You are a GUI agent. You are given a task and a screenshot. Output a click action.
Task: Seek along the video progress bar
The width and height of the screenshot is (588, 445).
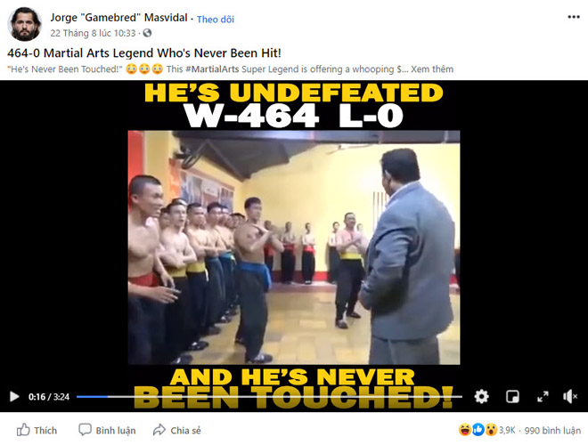(x=269, y=396)
